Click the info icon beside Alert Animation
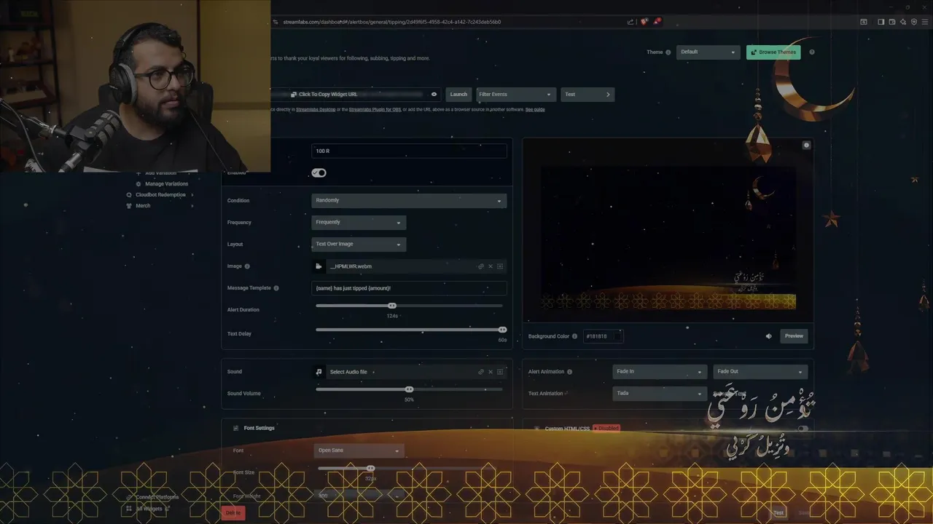Viewport: 933px width, 524px height. coord(570,372)
